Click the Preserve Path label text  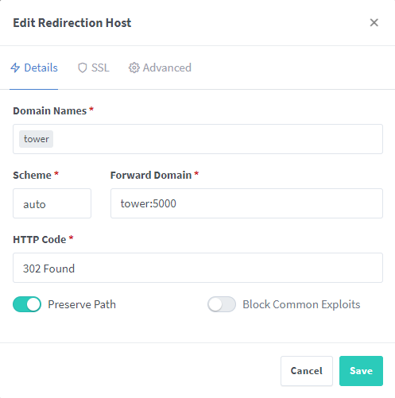click(x=82, y=304)
